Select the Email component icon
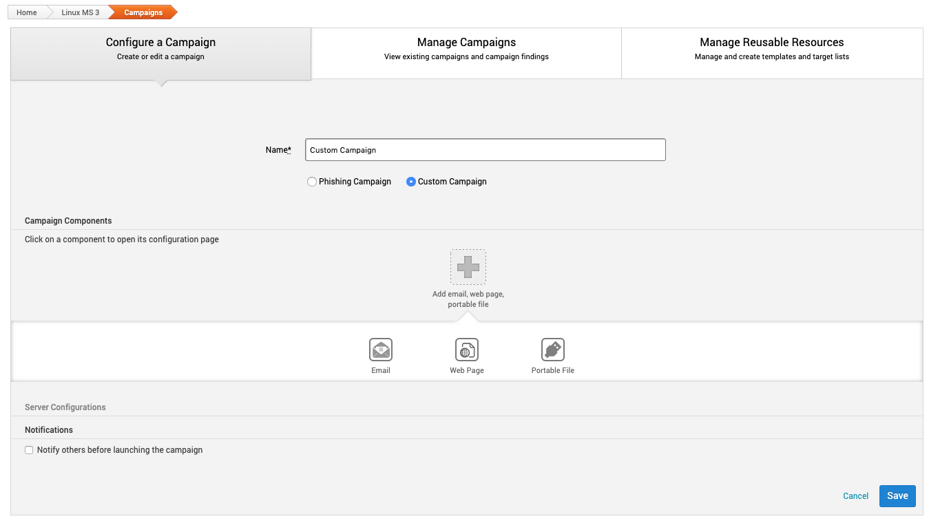 [380, 350]
